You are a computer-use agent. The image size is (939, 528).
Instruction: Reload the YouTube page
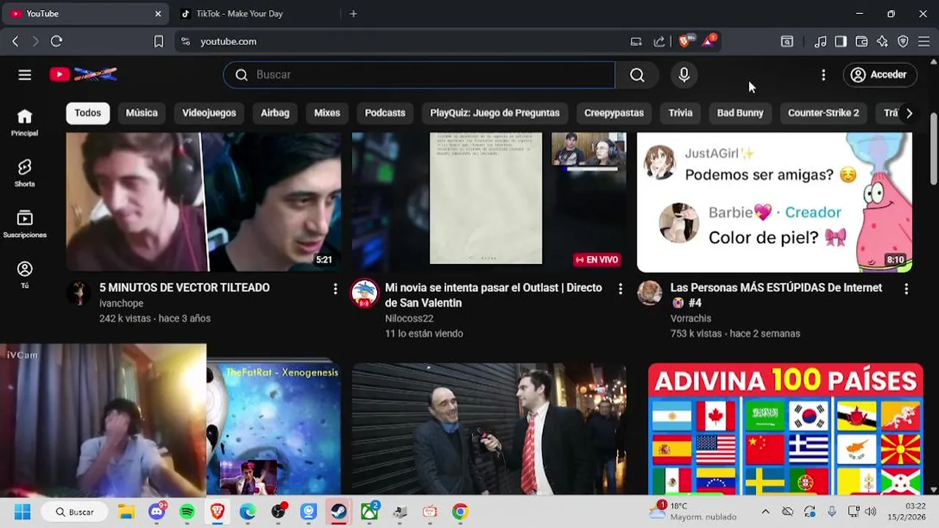click(56, 42)
